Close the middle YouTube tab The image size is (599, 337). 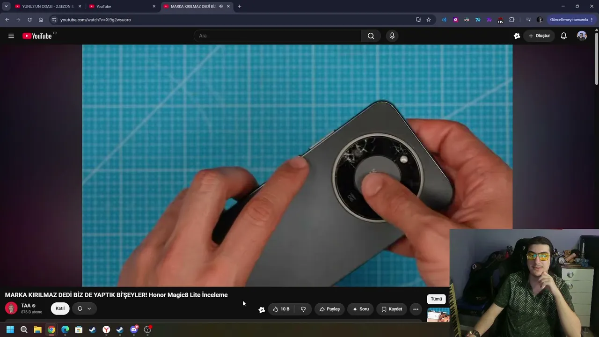[x=154, y=7]
